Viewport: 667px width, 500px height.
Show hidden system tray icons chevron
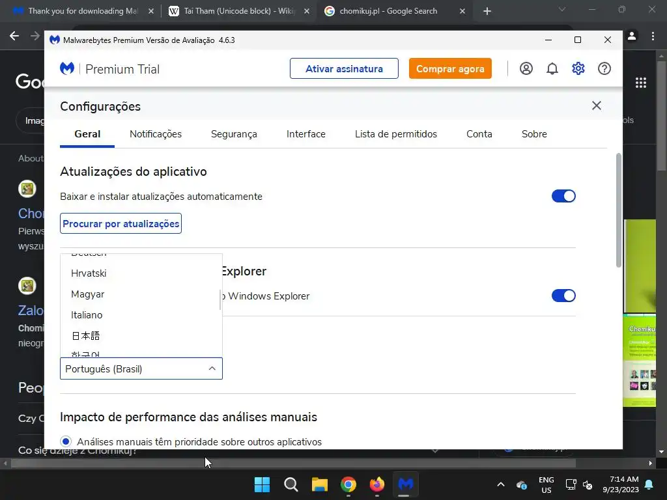tap(501, 484)
